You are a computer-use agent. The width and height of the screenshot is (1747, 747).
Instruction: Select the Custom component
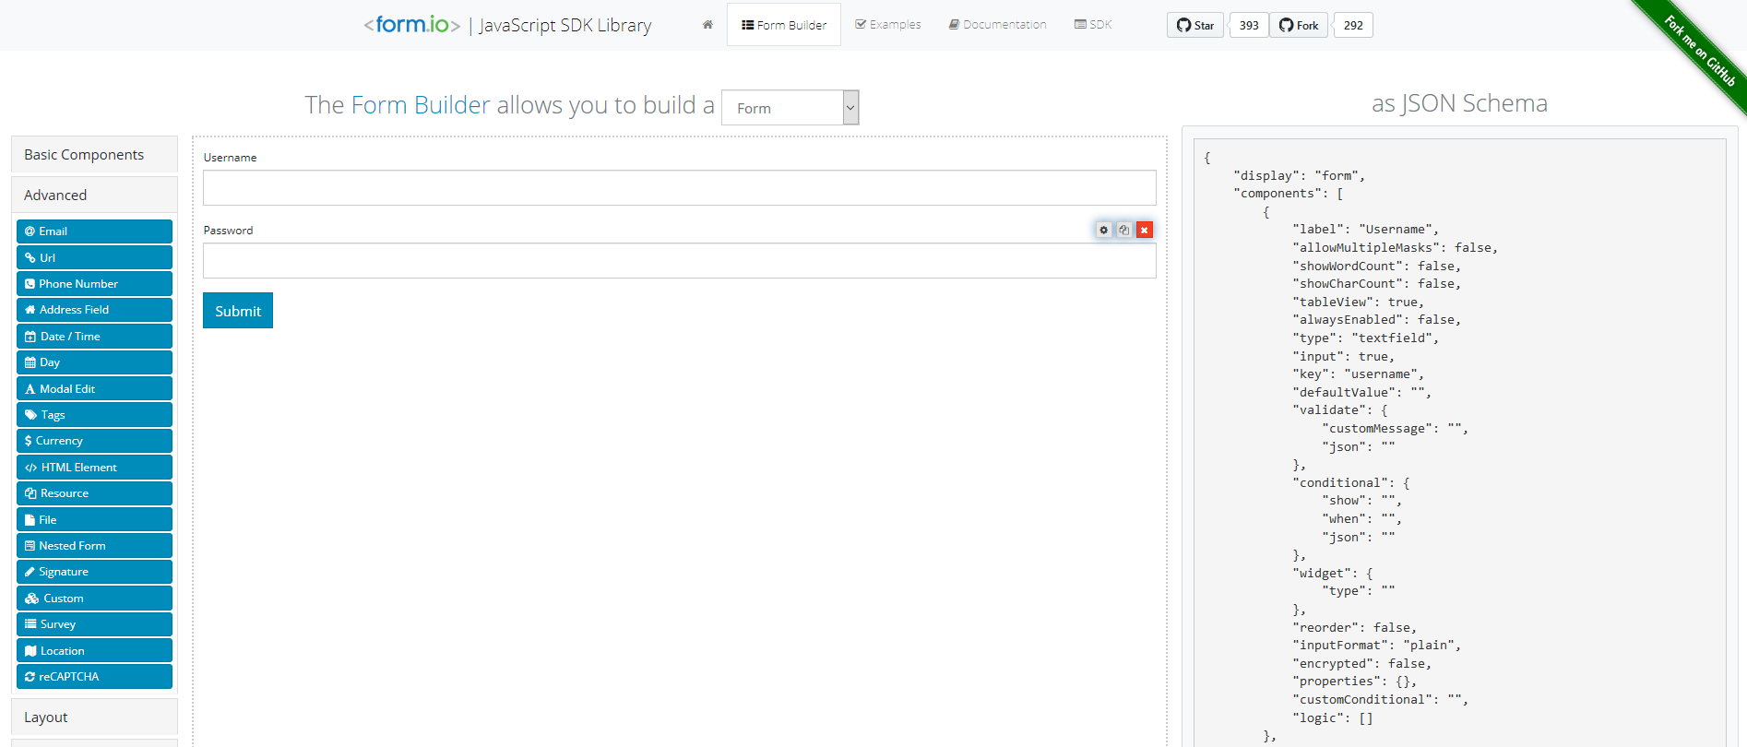tap(94, 599)
